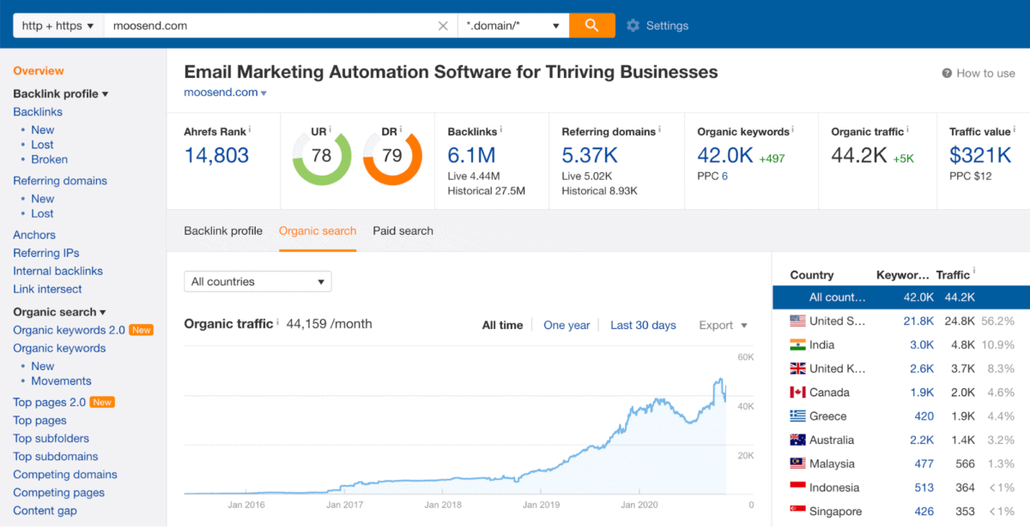Clear the domain field with the X icon
This screenshot has height=527, width=1030.
coord(443,26)
